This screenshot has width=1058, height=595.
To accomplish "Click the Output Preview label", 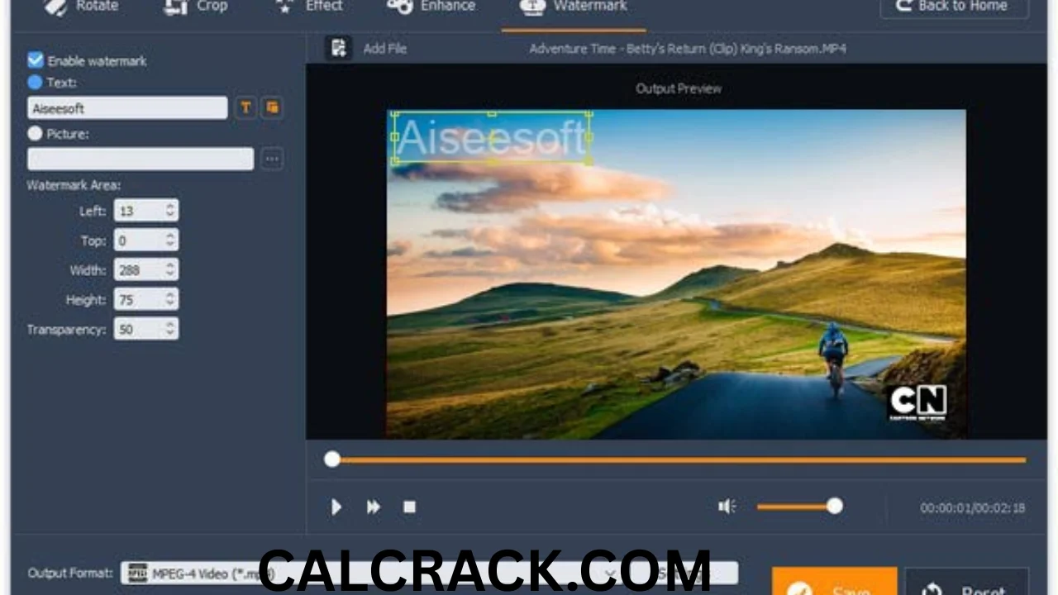I will point(679,88).
